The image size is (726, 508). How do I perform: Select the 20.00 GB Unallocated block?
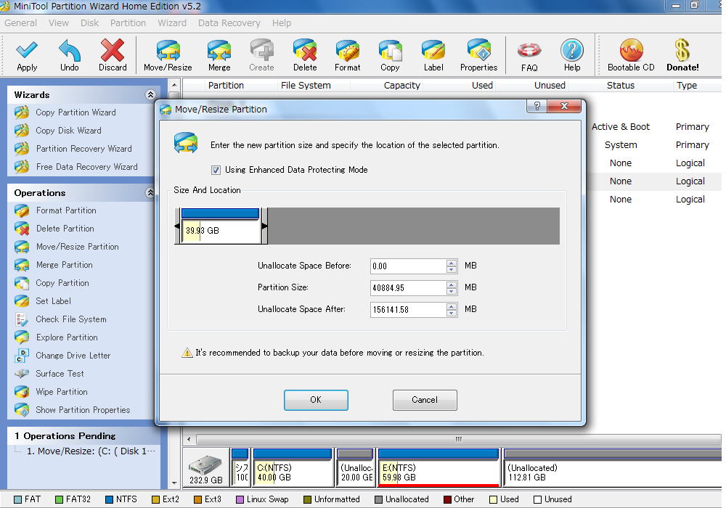pyautogui.click(x=355, y=467)
